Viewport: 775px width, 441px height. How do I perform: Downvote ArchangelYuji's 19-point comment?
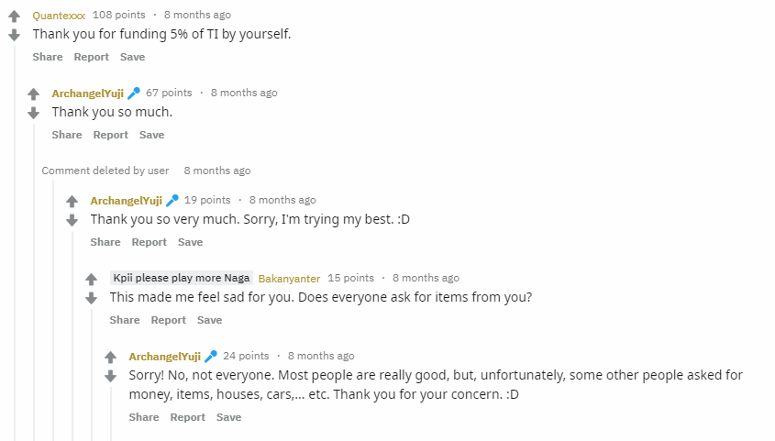pos(72,220)
